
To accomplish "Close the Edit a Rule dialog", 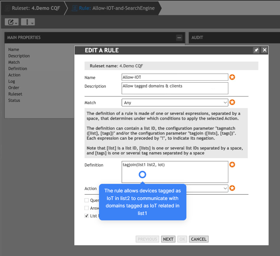I will [264, 50].
